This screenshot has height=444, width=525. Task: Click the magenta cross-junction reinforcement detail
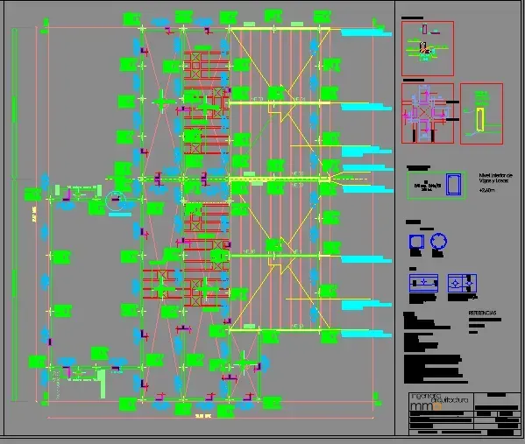[428, 114]
